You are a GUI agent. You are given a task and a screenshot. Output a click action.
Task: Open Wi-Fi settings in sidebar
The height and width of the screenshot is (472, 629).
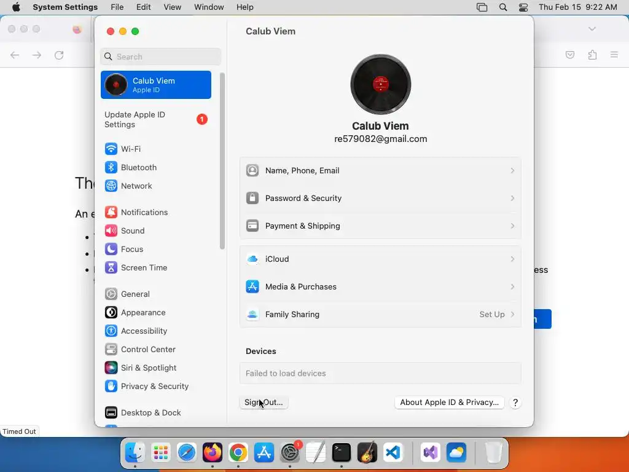pyautogui.click(x=156, y=149)
